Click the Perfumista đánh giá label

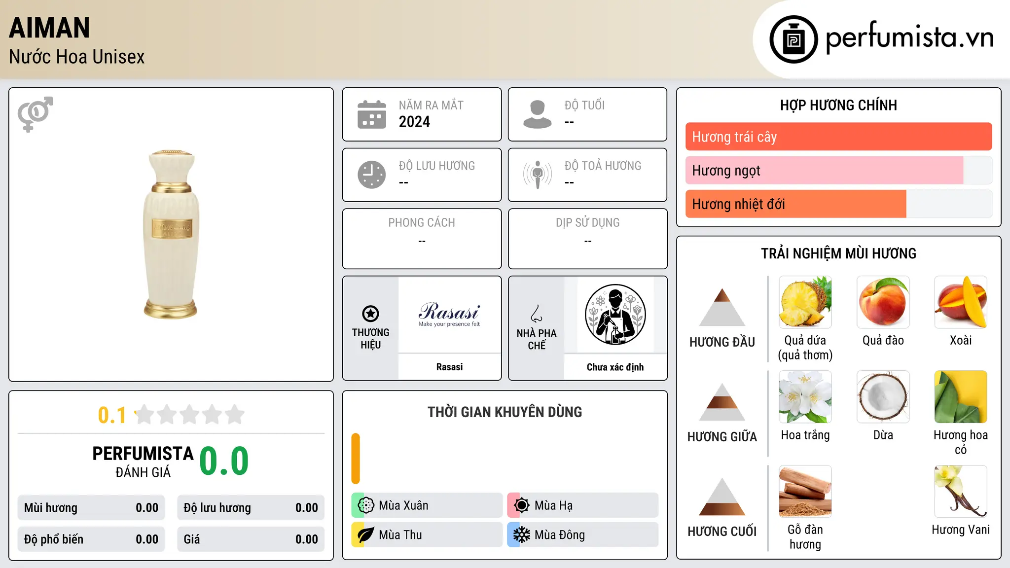point(143,461)
